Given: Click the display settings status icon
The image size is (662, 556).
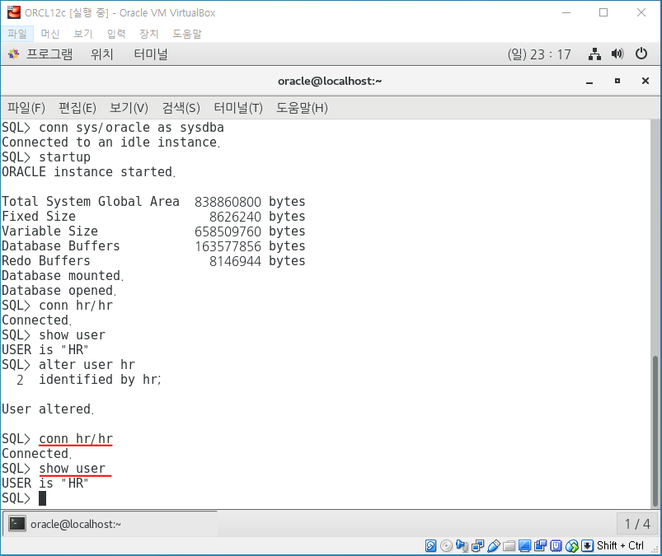Looking at the screenshot, I should click(524, 545).
